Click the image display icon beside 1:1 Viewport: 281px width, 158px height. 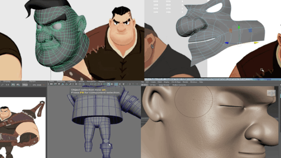point(13,85)
